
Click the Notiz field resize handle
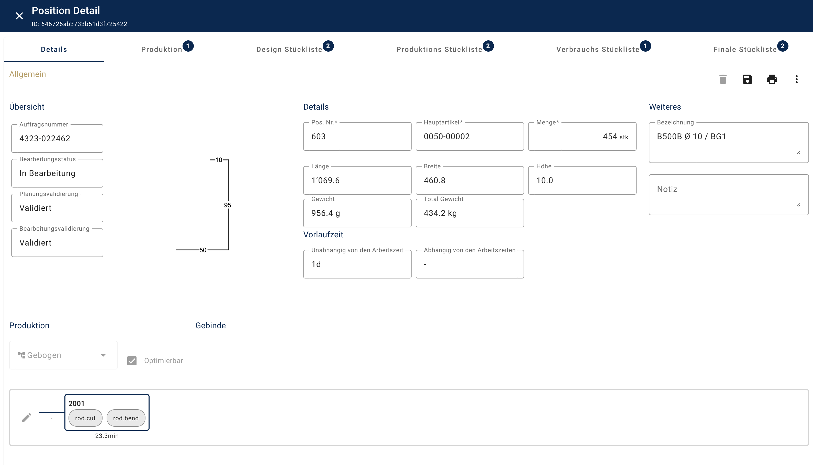tap(799, 205)
